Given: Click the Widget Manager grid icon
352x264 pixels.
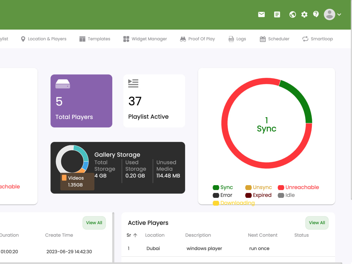Looking at the screenshot, I should 126,39.
